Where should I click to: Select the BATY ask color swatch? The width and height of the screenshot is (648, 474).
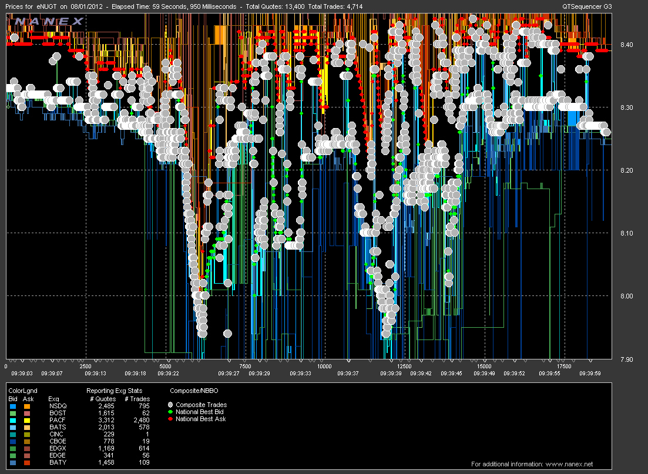[x=27, y=462]
